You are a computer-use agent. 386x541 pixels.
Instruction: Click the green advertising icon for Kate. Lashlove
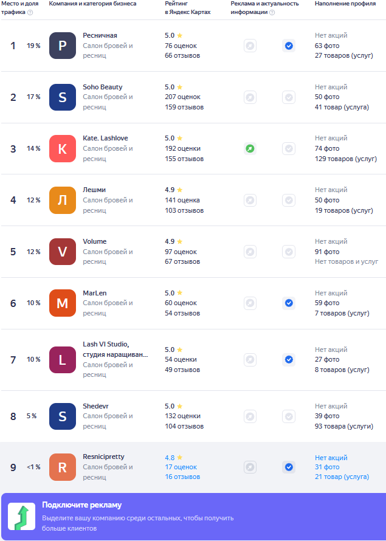pos(250,149)
